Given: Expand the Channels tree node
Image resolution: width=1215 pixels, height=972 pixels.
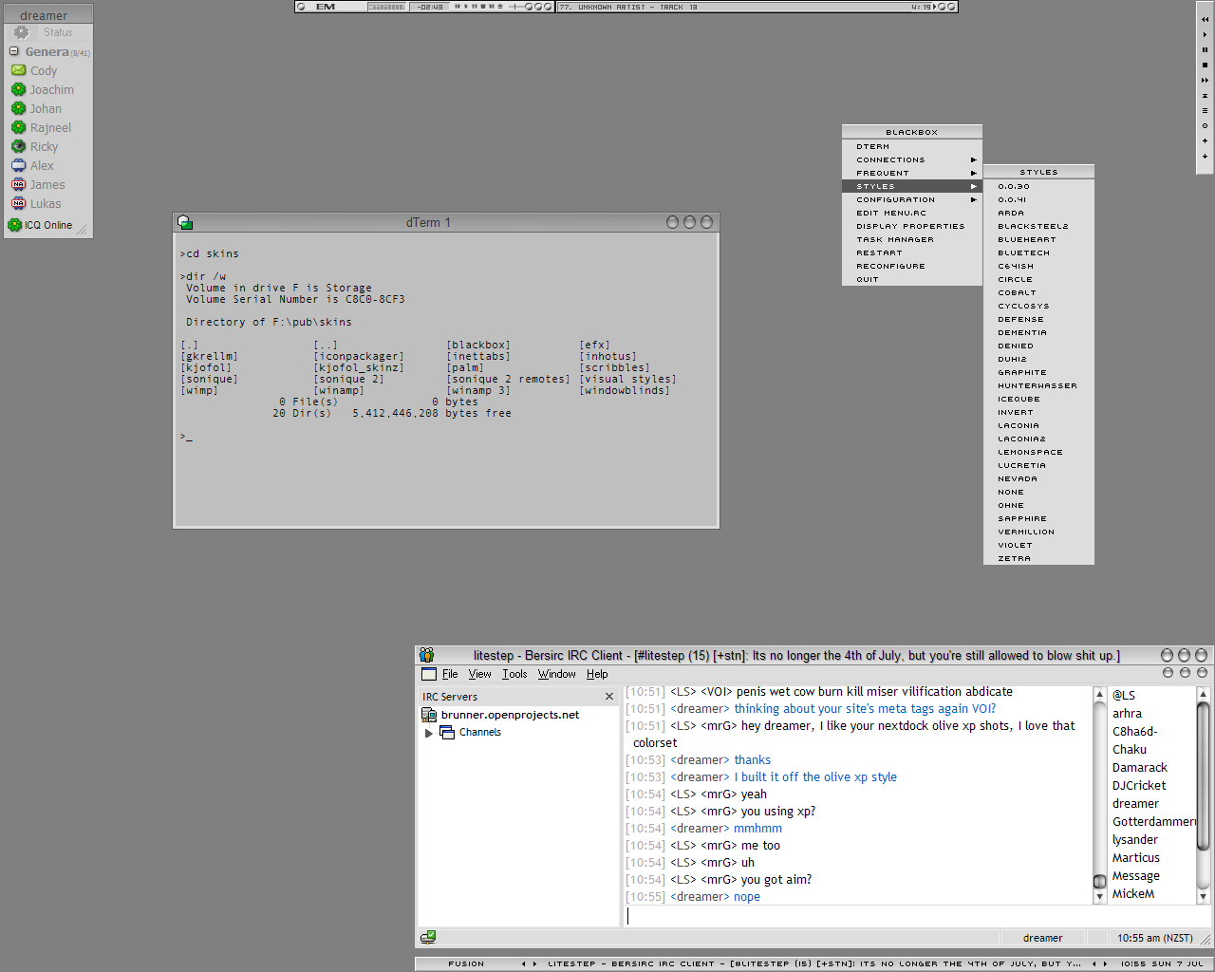Looking at the screenshot, I should 429,733.
